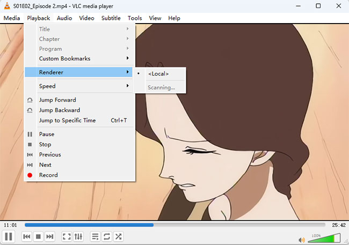Seek on the blue progress bar
Viewport: 349px width, 245px height.
[x=175, y=225]
